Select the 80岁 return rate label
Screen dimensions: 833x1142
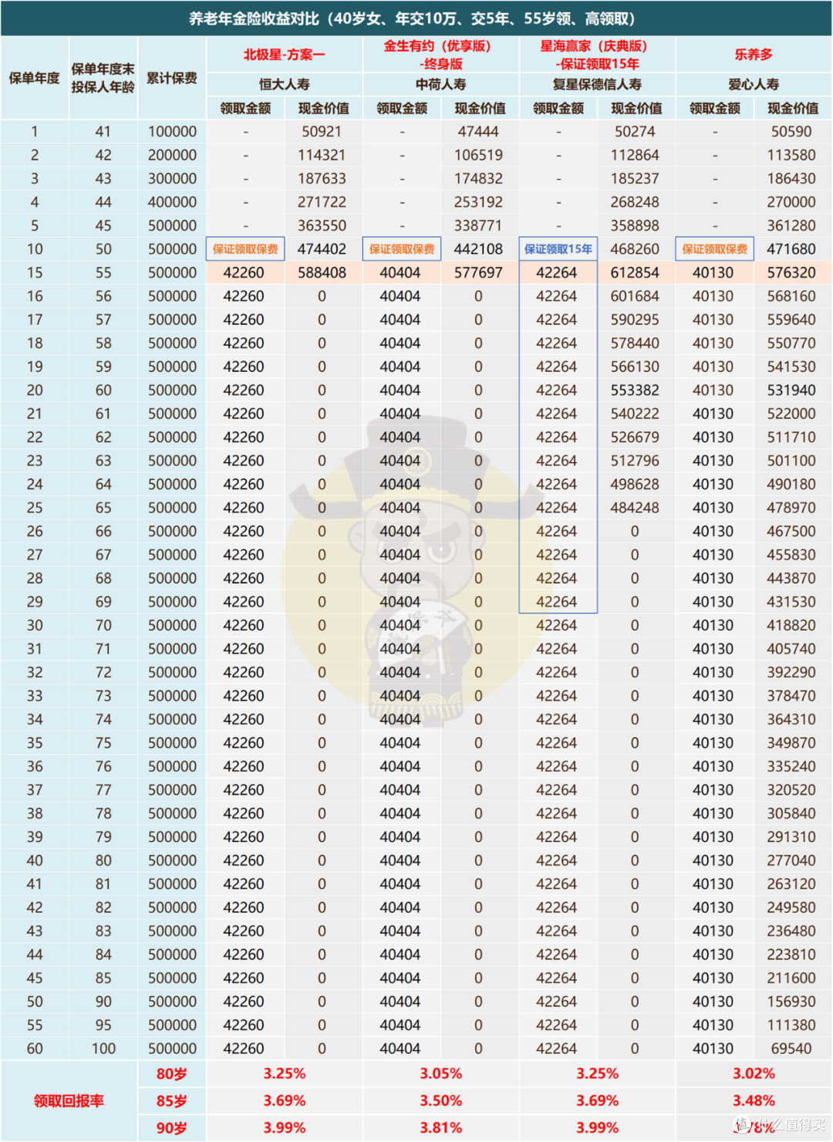pyautogui.click(x=171, y=1074)
